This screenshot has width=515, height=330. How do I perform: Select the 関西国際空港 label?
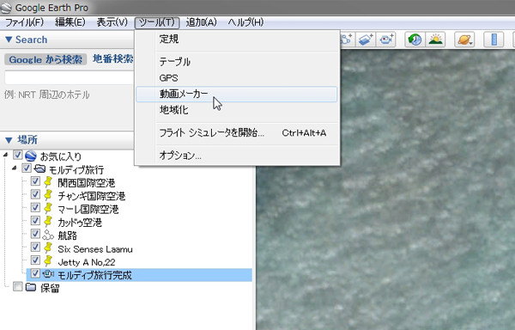click(x=87, y=183)
